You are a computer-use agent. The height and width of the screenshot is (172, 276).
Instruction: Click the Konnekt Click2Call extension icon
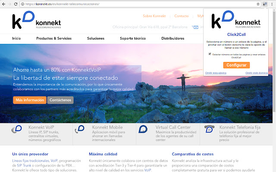click(265, 4)
